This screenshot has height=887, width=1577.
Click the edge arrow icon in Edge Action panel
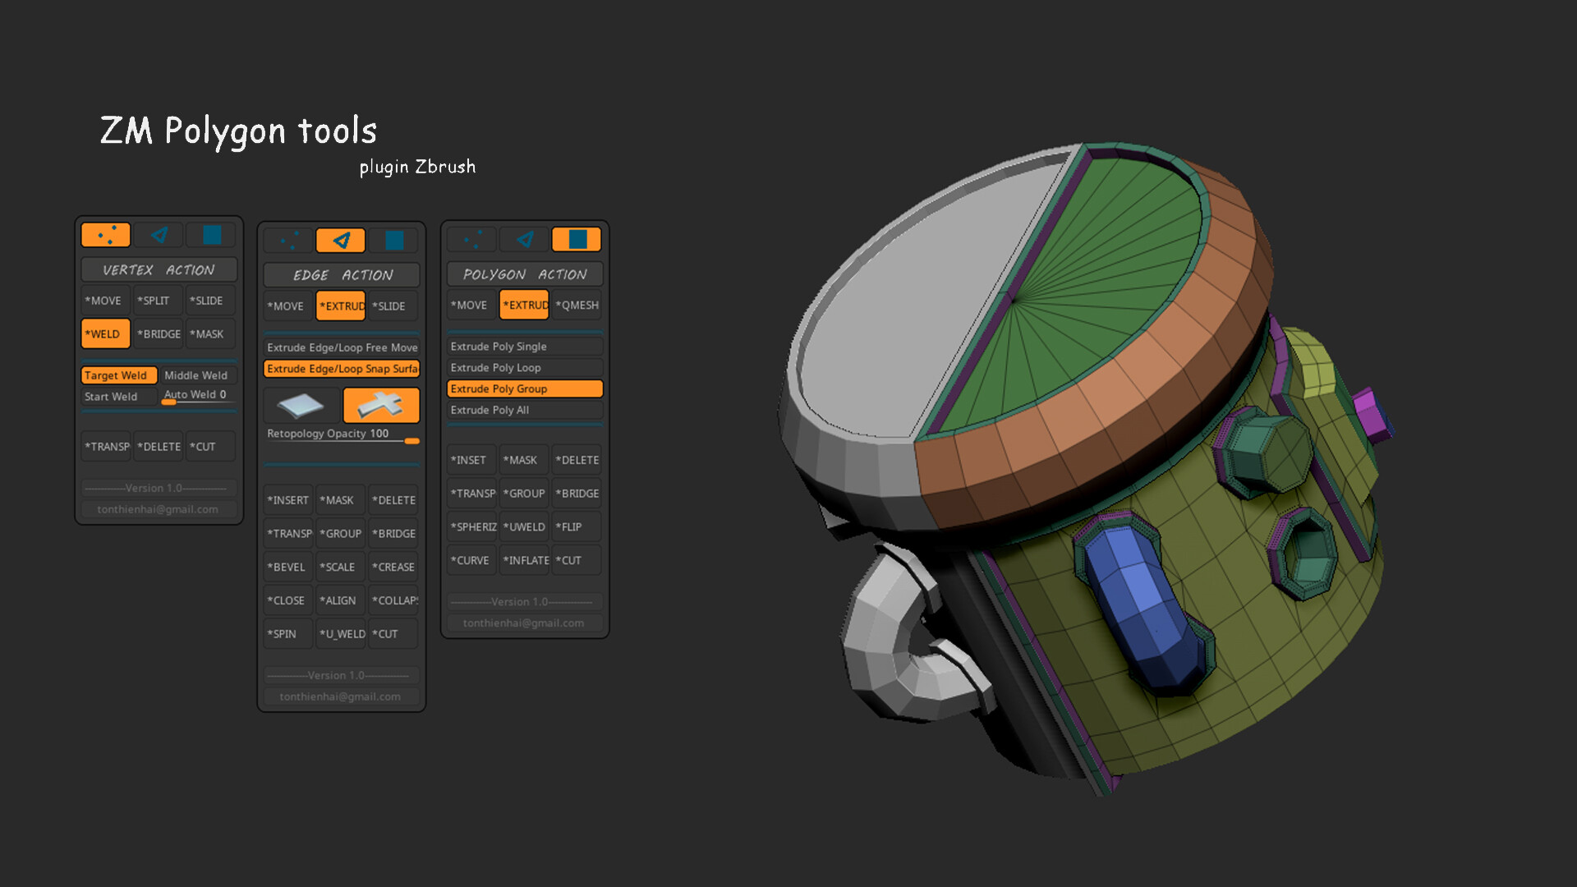pyautogui.click(x=340, y=240)
